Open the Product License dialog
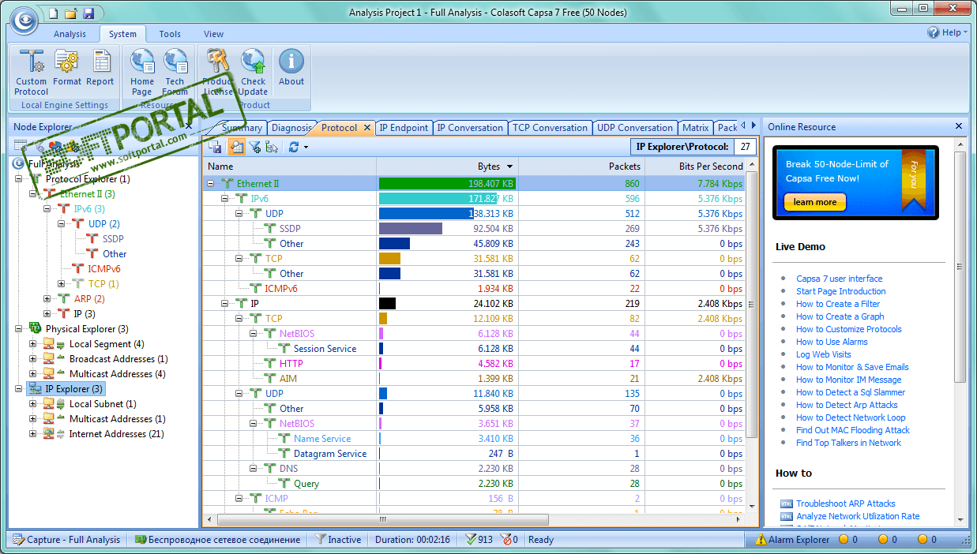Viewport: 977px width, 554px height. (217, 72)
